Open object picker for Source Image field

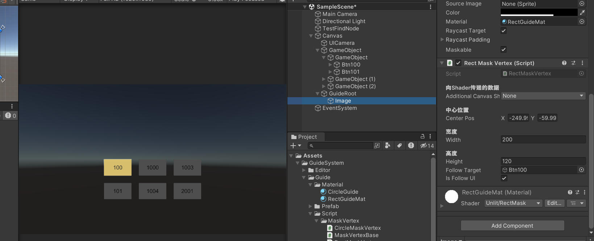coord(582,4)
